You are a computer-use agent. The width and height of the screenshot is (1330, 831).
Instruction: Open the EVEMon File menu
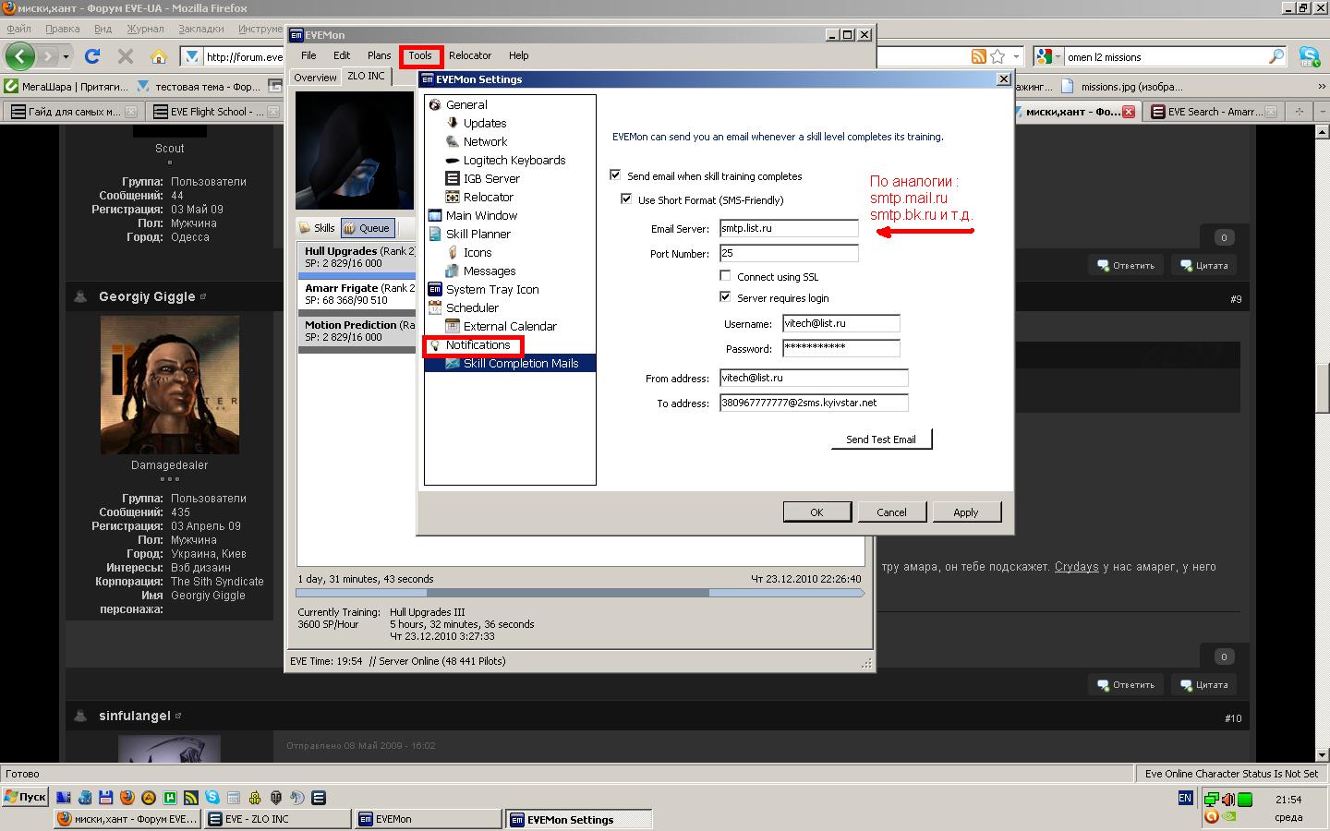pos(308,55)
